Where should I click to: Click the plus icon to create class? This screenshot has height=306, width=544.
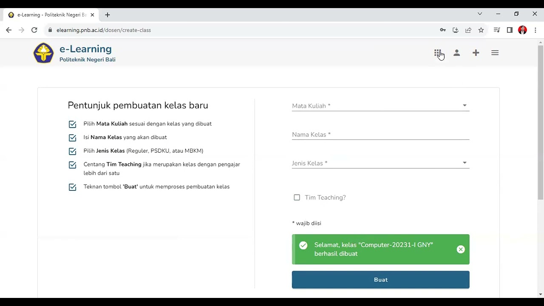[476, 53]
